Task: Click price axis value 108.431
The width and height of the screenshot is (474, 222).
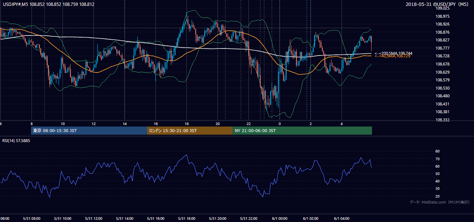Action: [443, 104]
